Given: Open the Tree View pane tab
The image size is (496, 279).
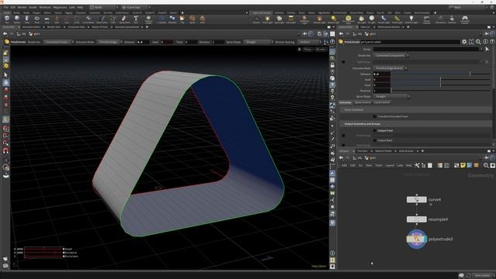Looking at the screenshot, I should 363,151.
